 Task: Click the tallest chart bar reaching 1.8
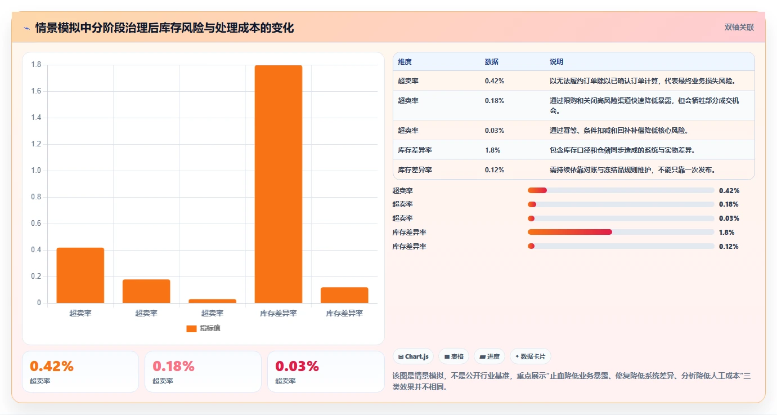point(279,184)
